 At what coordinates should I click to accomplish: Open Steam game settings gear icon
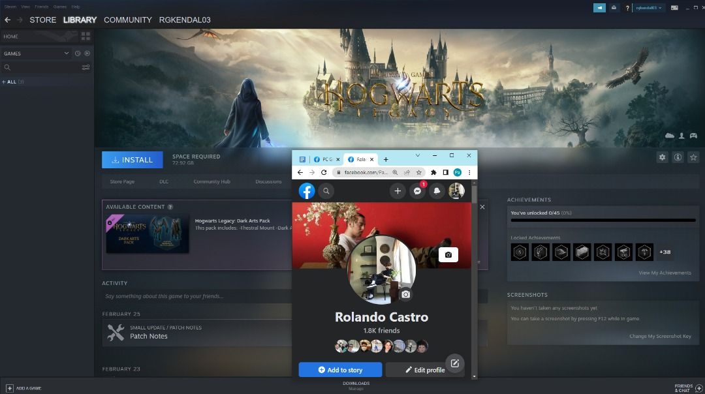click(663, 157)
